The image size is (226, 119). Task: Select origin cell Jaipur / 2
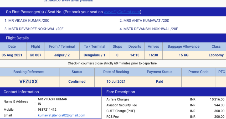point(62,55)
